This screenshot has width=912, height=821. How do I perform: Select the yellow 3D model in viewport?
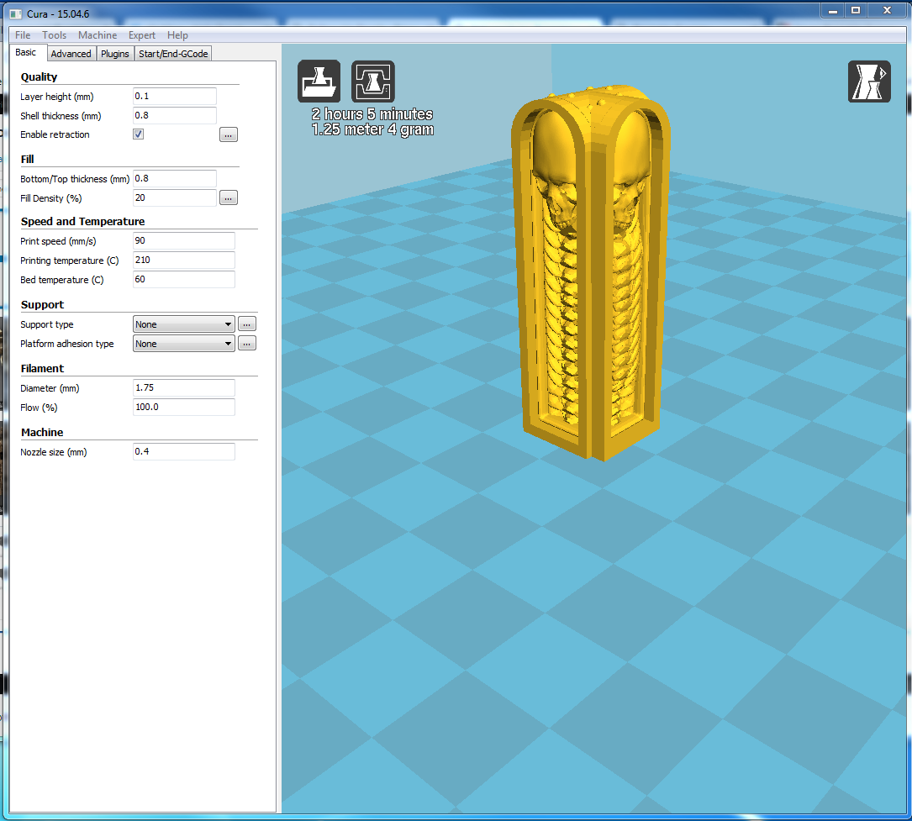(590, 273)
